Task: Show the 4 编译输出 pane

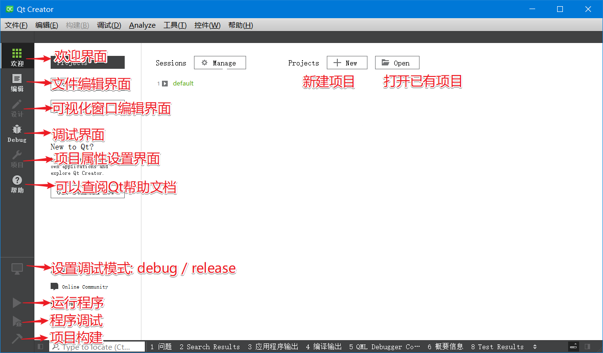Action: tap(323, 347)
